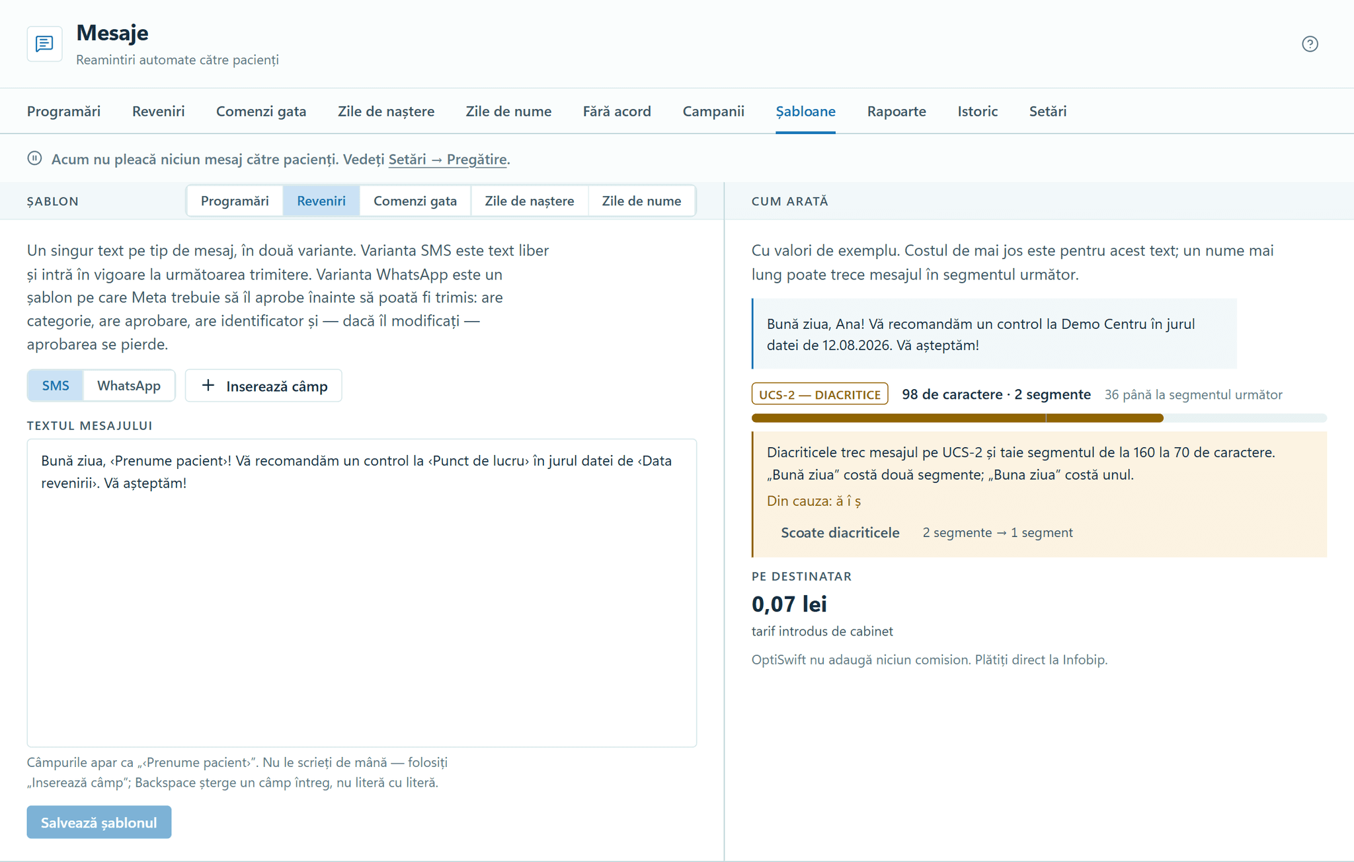Viewport: 1354px width, 862px height.
Task: Open the help question mark icon
Action: 1310,44
